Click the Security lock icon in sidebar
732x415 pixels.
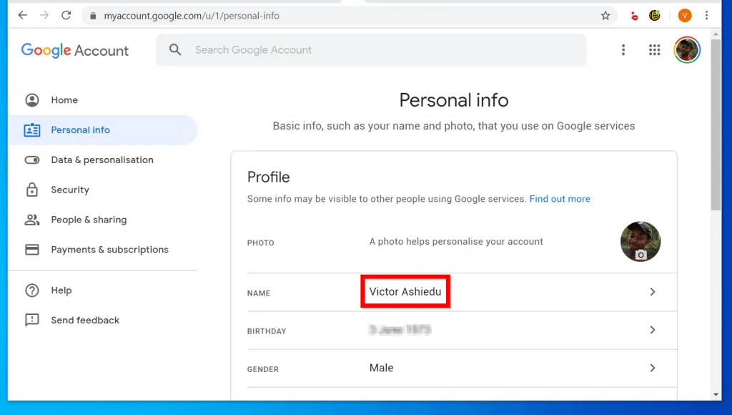click(x=32, y=190)
